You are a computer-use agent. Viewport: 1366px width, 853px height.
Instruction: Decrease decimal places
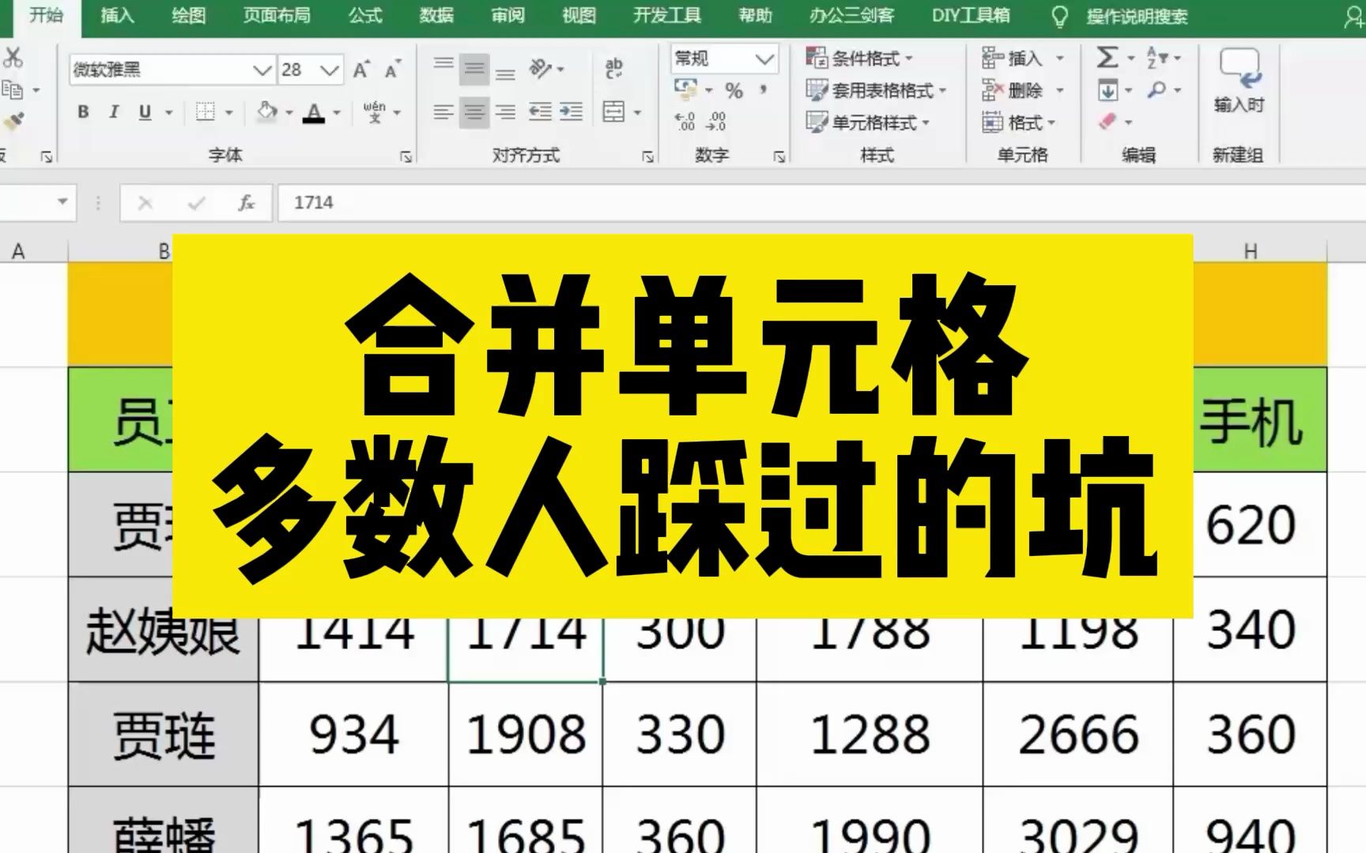click(716, 121)
